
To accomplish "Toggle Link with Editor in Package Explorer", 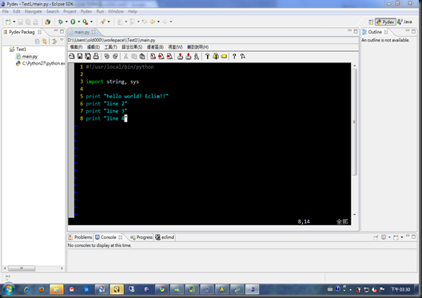I will [x=45, y=42].
